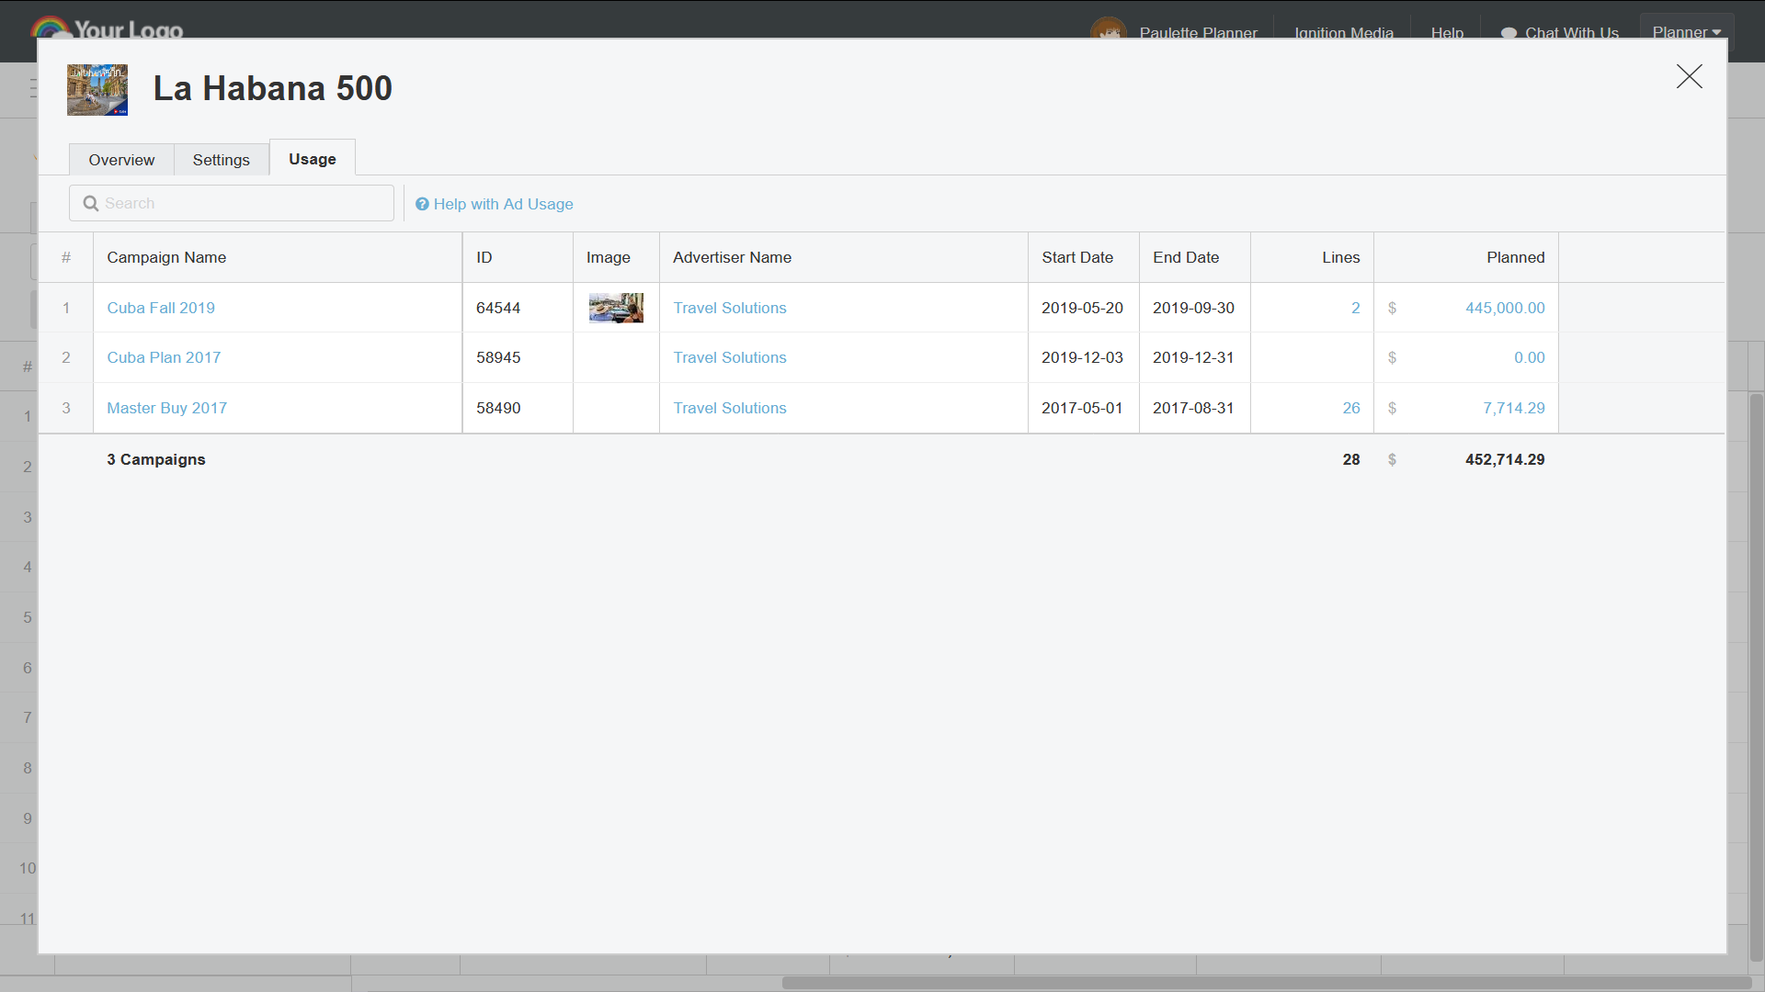Viewport: 1765px width, 992px height.
Task: Sort by Start Date column header
Action: (x=1076, y=257)
